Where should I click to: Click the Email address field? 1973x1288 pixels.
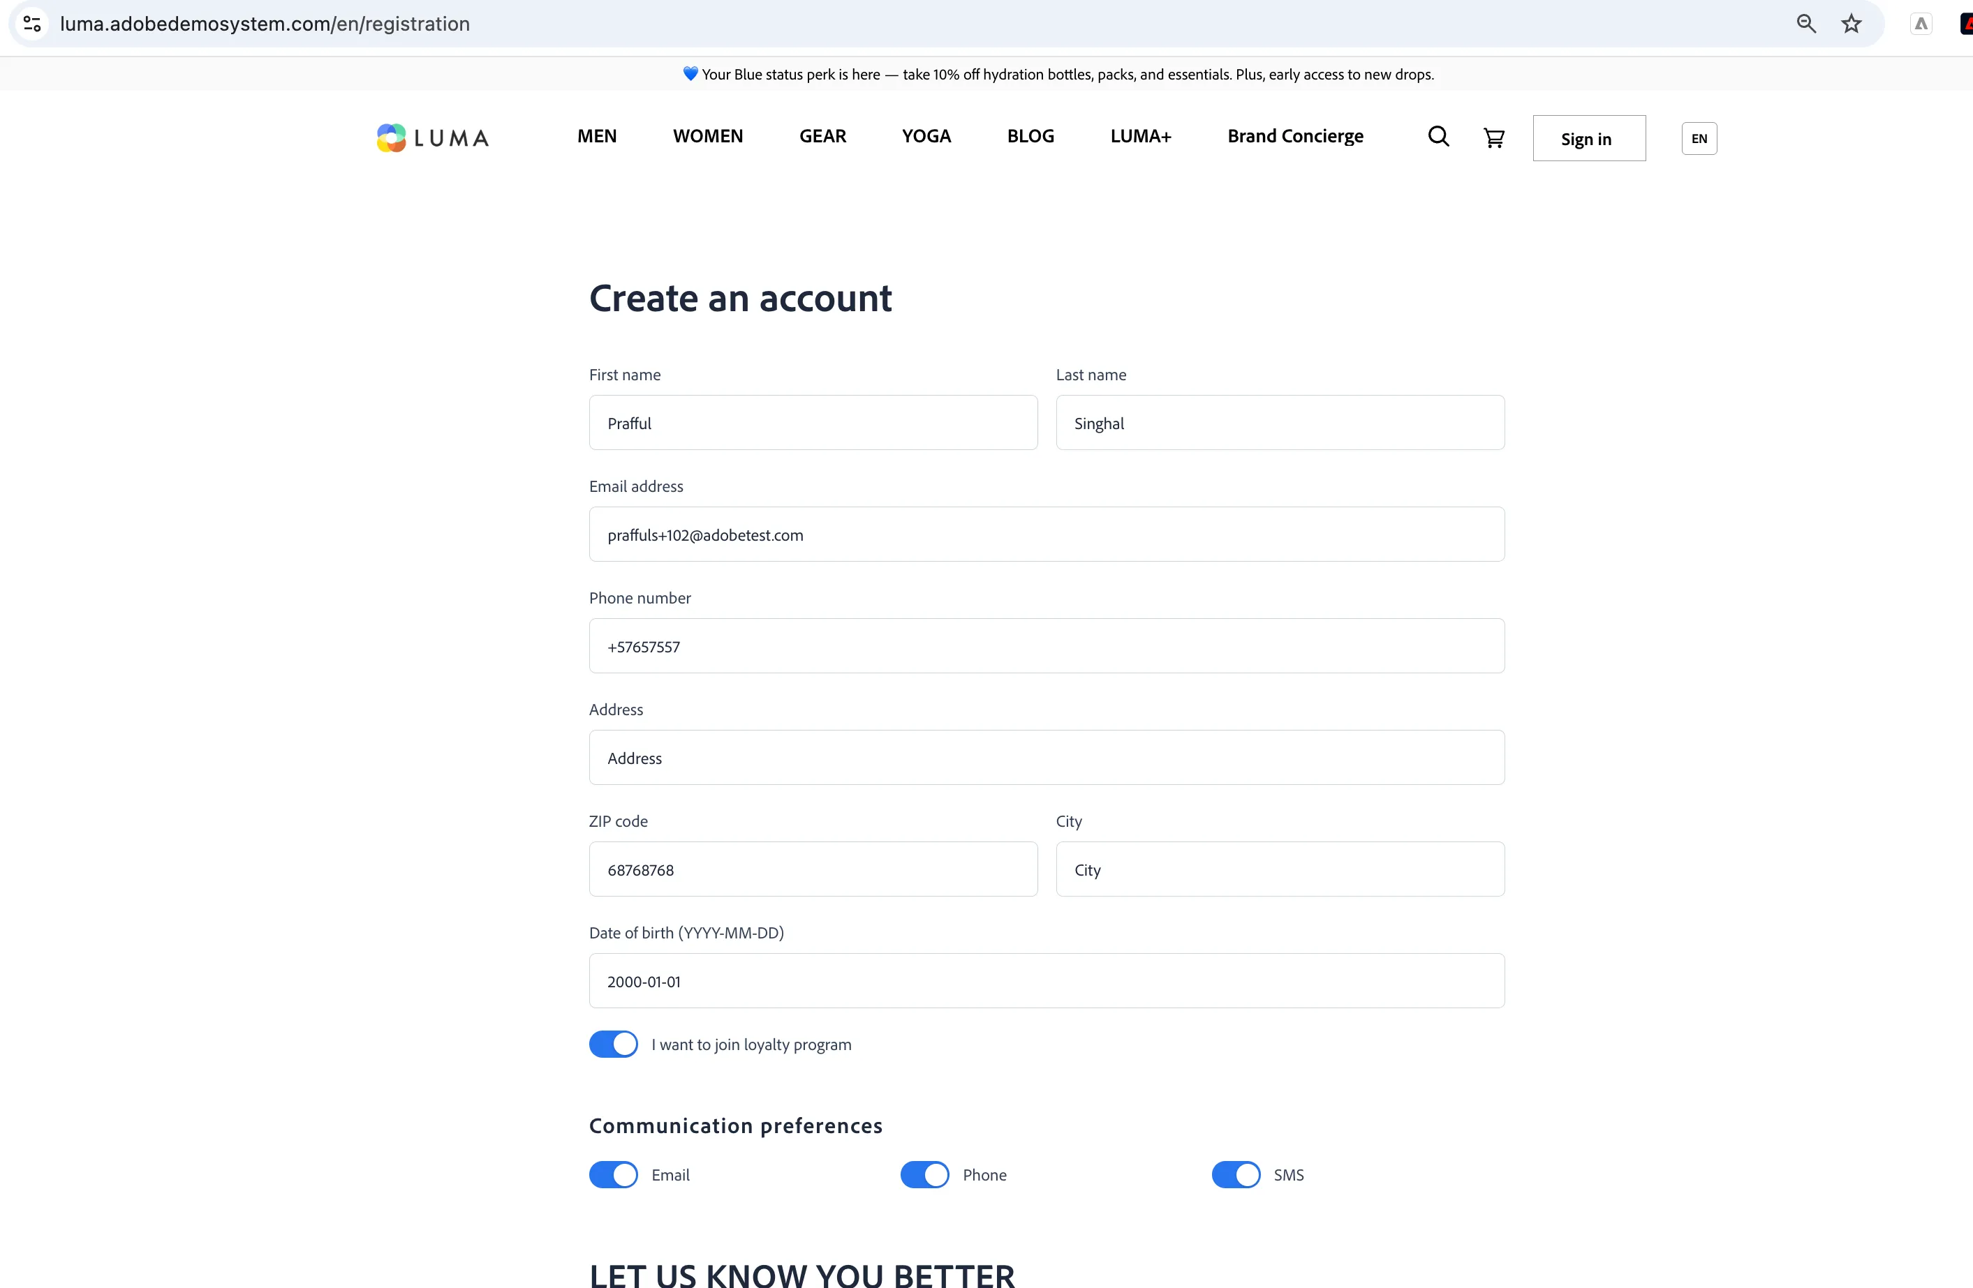coord(1046,534)
